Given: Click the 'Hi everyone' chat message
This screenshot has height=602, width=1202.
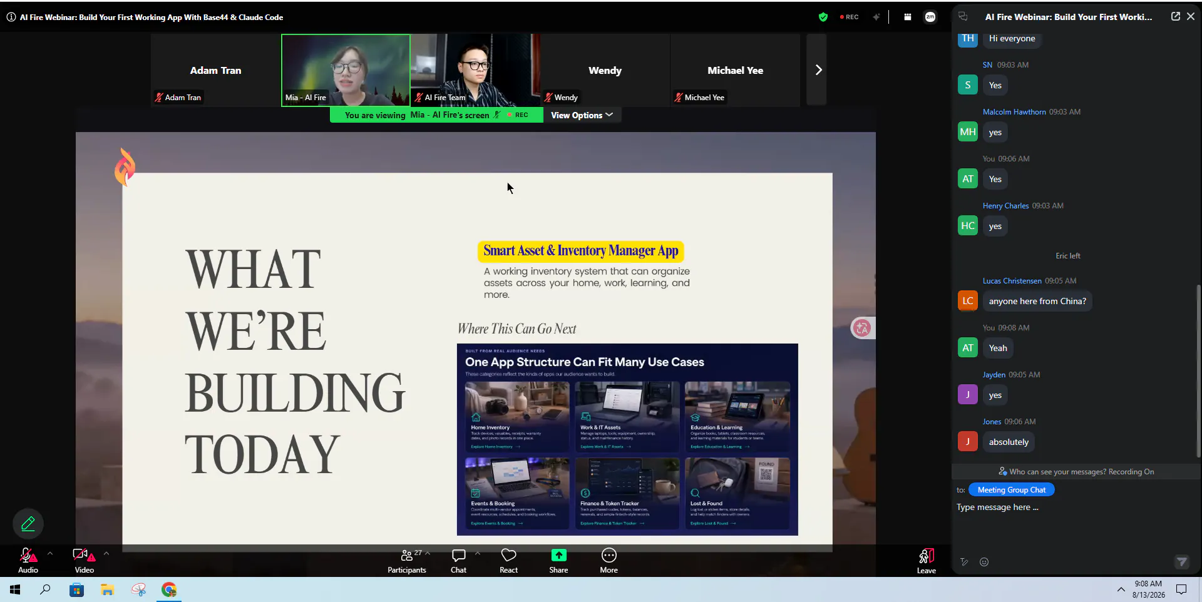Looking at the screenshot, I should pyautogui.click(x=1012, y=39).
